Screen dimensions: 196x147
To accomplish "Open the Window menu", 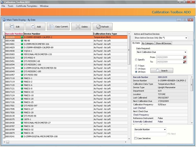I will (x=44, y=6).
